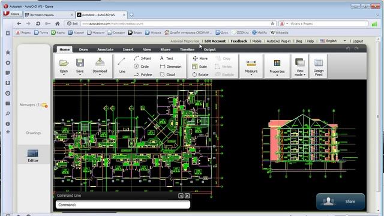The height and width of the screenshot is (216, 384).
Task: Expand the Open dropdown arrow
Action: pos(64,74)
